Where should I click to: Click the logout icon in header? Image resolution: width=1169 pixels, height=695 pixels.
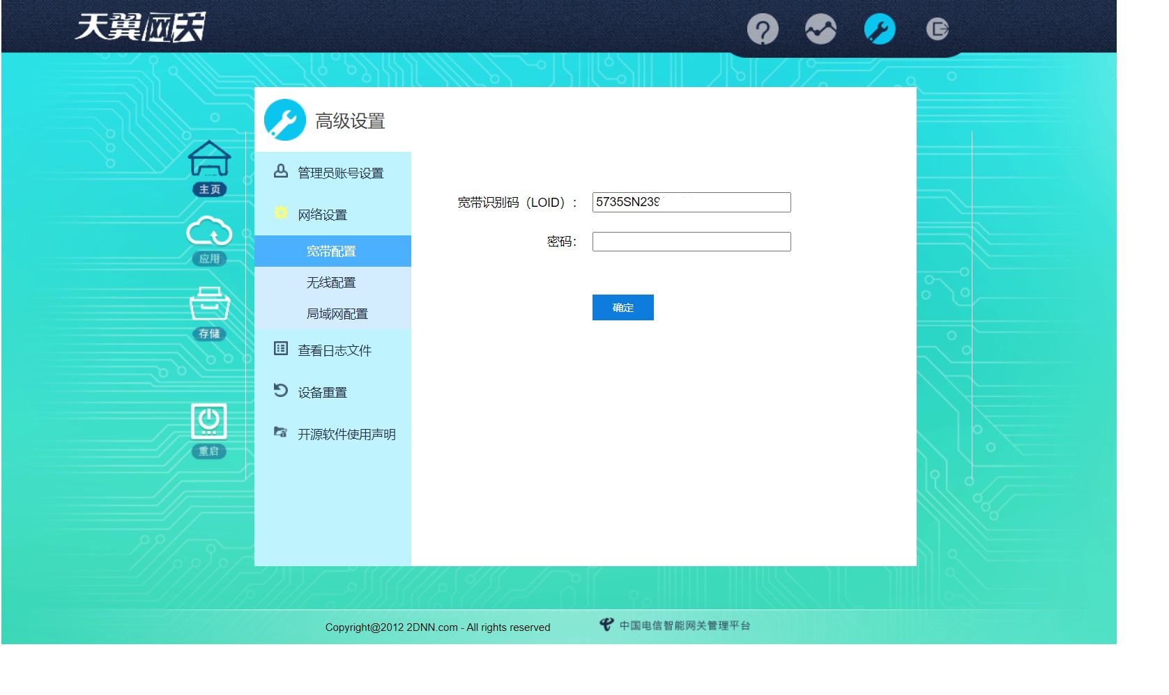pos(937,29)
